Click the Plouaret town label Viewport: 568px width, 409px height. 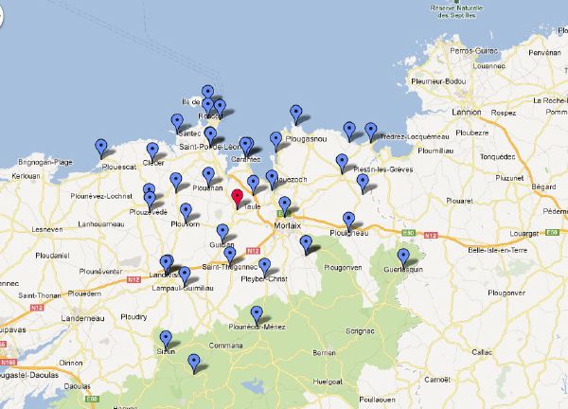[460, 201]
